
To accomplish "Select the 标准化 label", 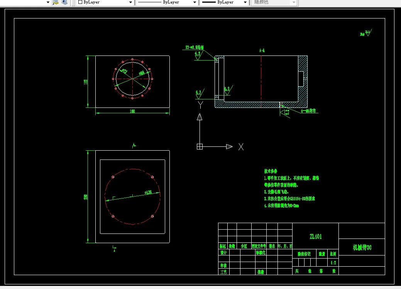I will [261, 252].
